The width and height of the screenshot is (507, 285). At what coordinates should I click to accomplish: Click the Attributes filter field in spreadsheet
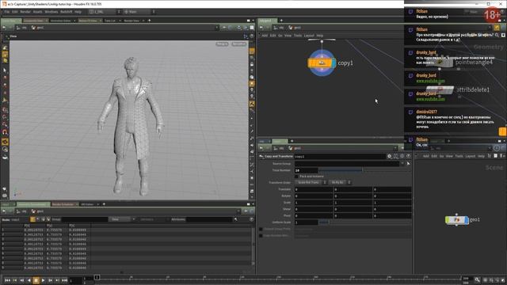pos(209,219)
